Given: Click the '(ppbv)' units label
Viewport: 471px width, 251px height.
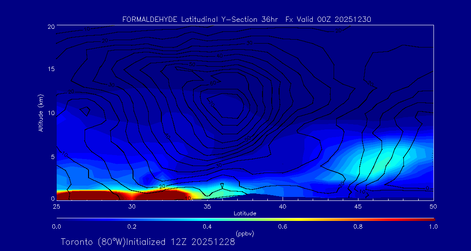Looking at the screenshot, I should point(245,234).
